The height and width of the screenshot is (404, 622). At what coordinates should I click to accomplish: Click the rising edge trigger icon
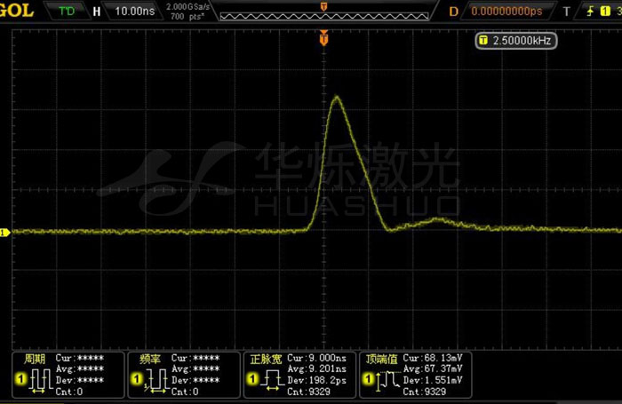point(588,12)
